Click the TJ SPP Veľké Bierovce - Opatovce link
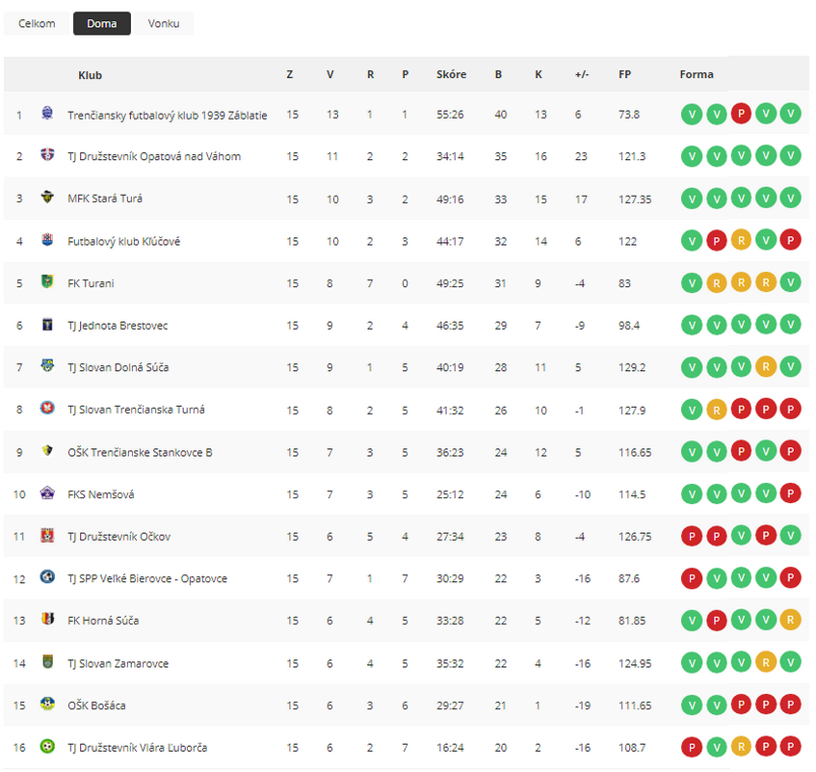 click(147, 578)
